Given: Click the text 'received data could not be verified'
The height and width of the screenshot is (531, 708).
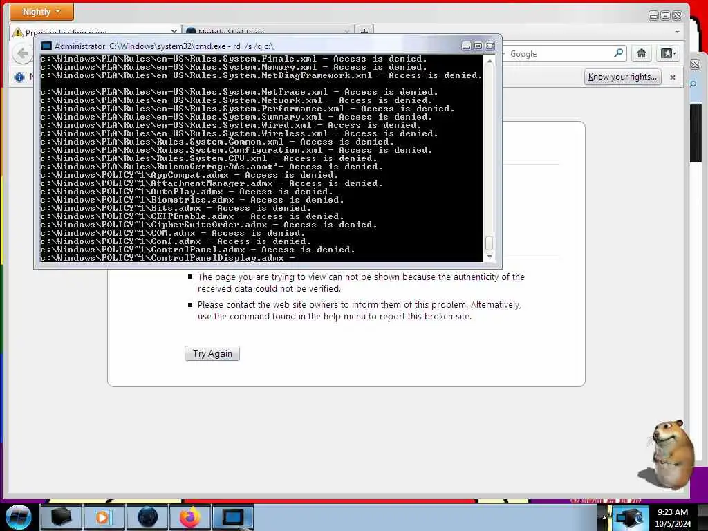Looking at the screenshot, I should tap(269, 288).
